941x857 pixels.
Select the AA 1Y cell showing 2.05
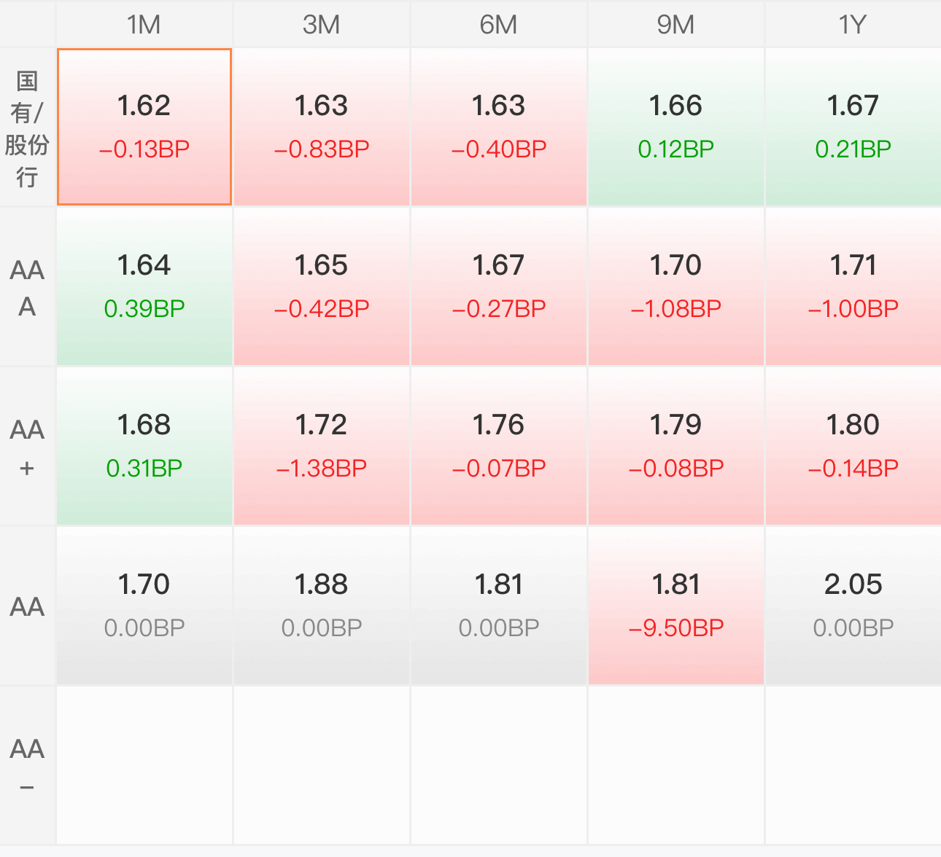(853, 606)
